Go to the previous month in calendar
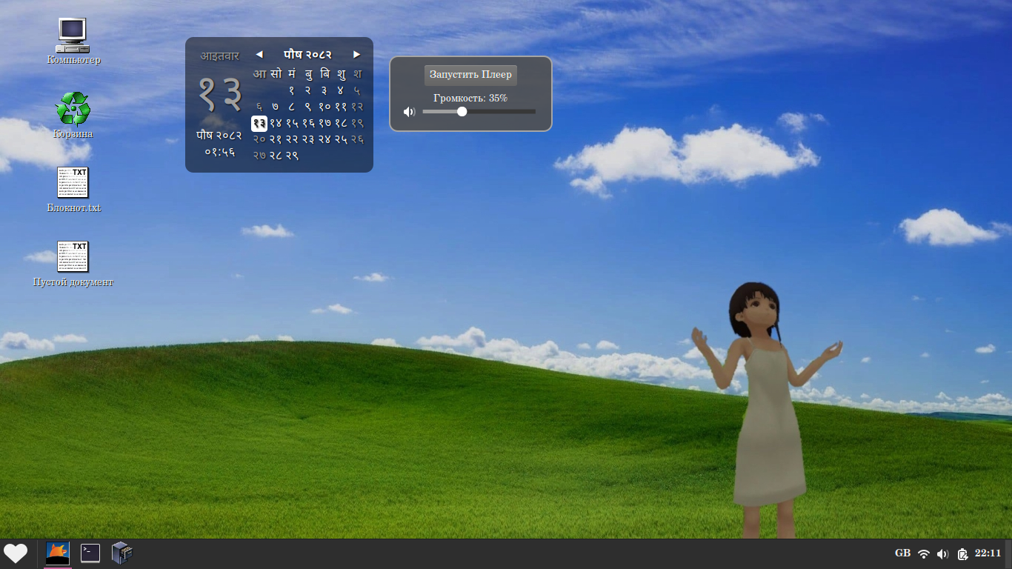The height and width of the screenshot is (569, 1012). [x=259, y=54]
